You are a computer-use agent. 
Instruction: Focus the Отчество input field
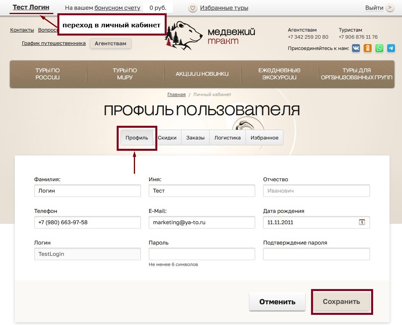click(316, 191)
